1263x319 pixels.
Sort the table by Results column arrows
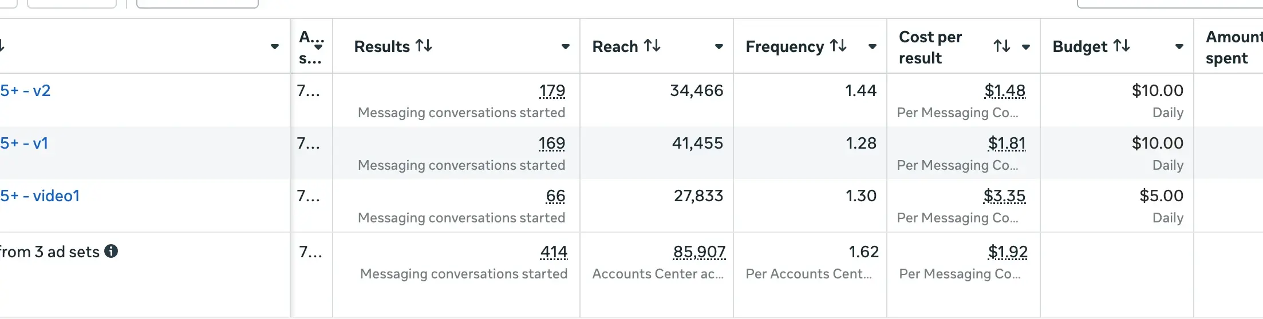[424, 46]
